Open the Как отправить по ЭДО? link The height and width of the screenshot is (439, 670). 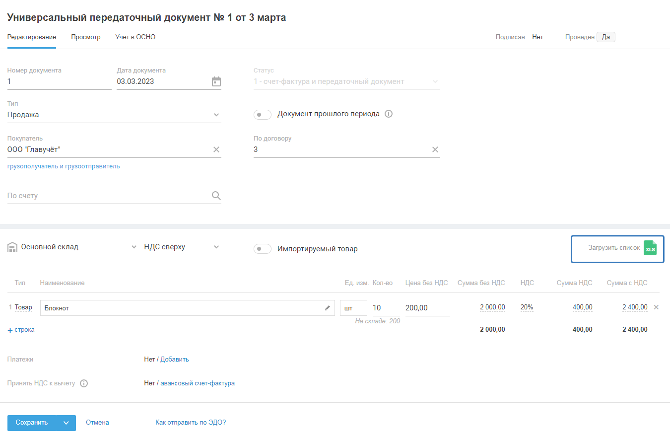[x=191, y=423]
